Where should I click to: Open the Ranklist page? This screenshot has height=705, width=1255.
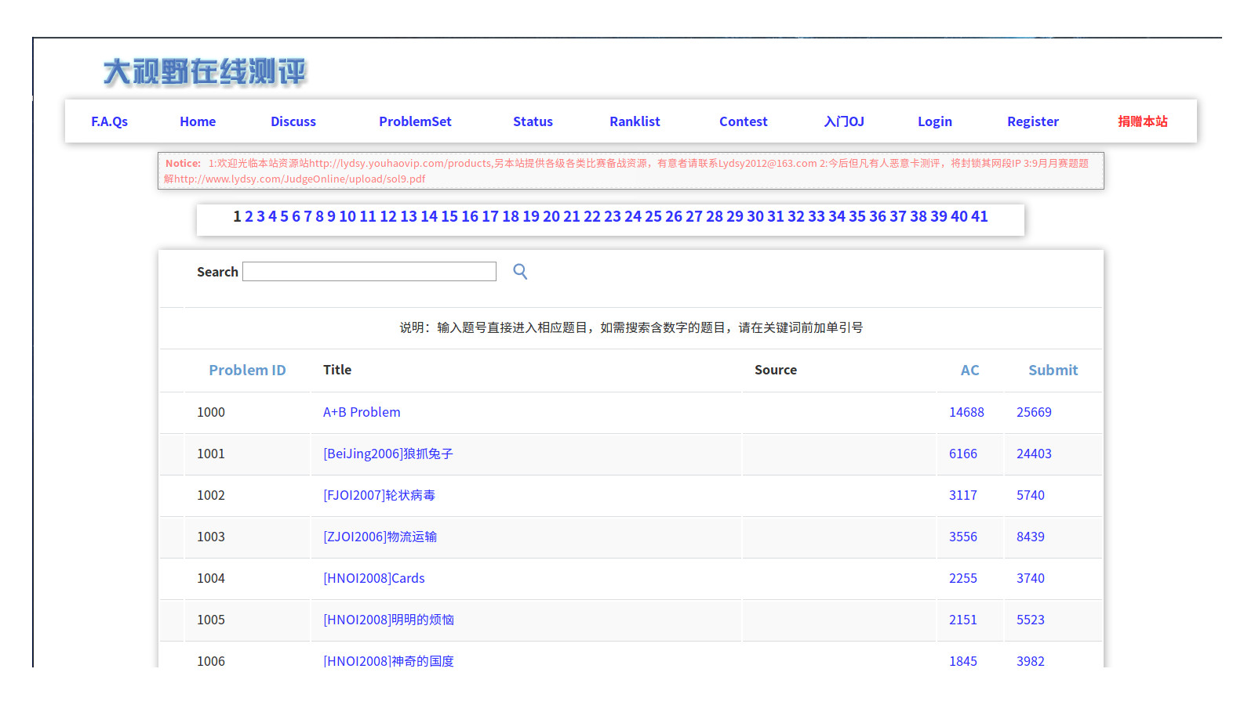point(635,121)
